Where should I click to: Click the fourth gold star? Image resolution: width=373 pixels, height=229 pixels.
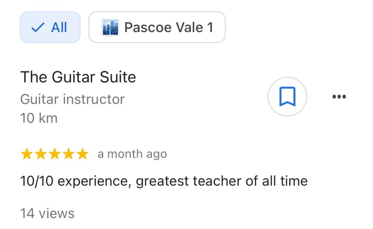pos(68,154)
